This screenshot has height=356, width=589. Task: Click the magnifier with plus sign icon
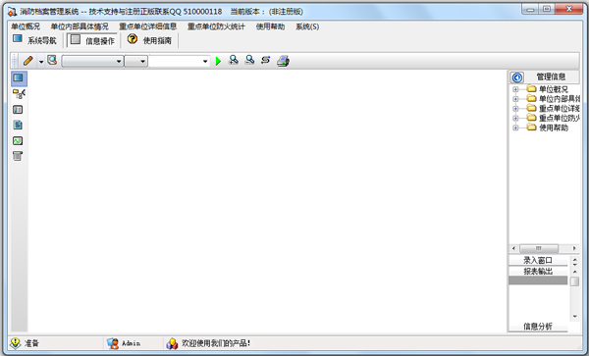(234, 60)
